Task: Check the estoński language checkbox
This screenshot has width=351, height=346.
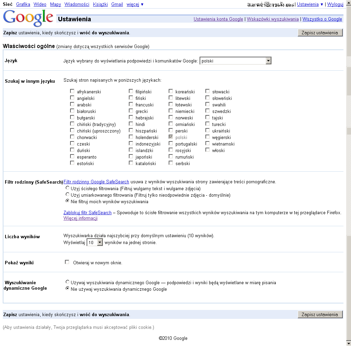Action: [72, 163]
